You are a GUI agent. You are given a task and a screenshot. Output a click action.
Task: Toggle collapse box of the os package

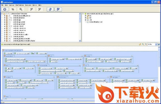point(138,65)
